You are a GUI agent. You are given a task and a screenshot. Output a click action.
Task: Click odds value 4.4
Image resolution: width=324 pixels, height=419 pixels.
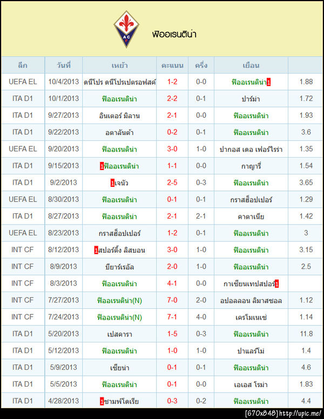[x=306, y=401]
